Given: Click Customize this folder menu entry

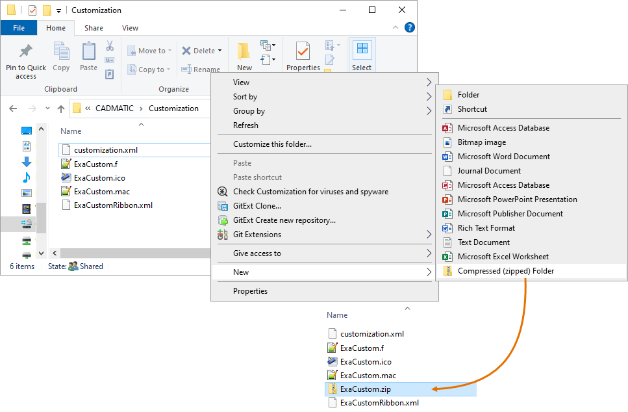Looking at the screenshot, I should [x=272, y=144].
